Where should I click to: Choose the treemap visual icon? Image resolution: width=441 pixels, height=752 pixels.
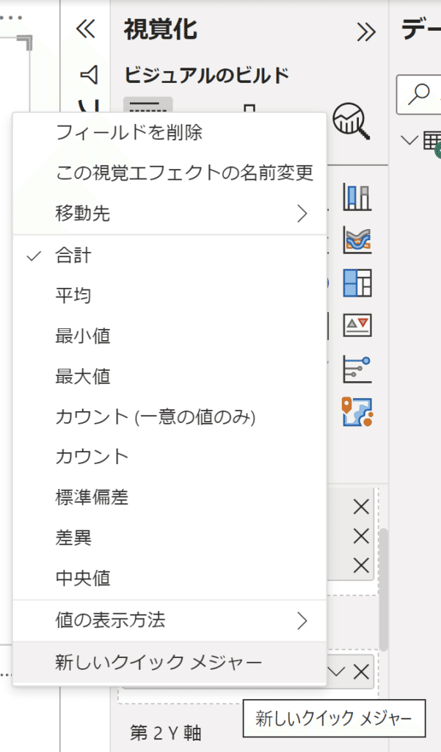(x=357, y=282)
